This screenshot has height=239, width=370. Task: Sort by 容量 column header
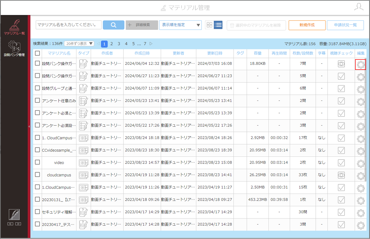coord(258,53)
